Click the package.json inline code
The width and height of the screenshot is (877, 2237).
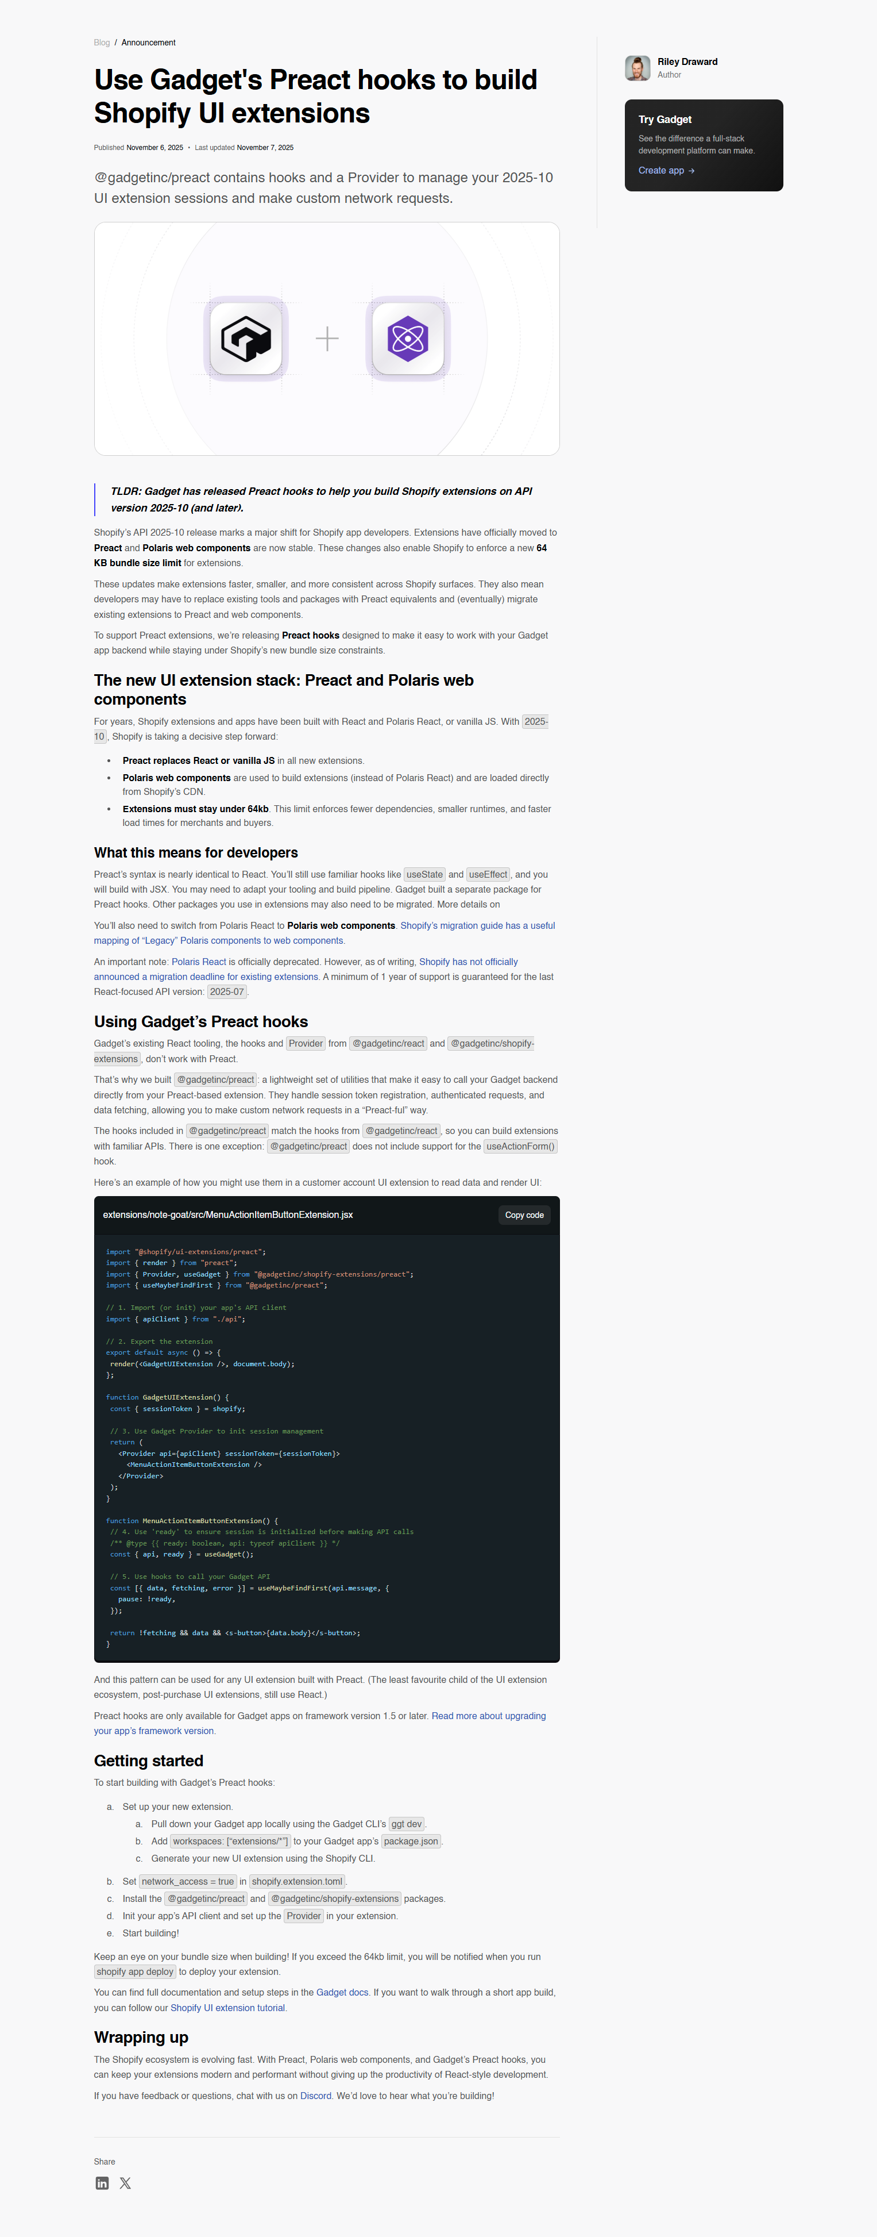tap(411, 1841)
